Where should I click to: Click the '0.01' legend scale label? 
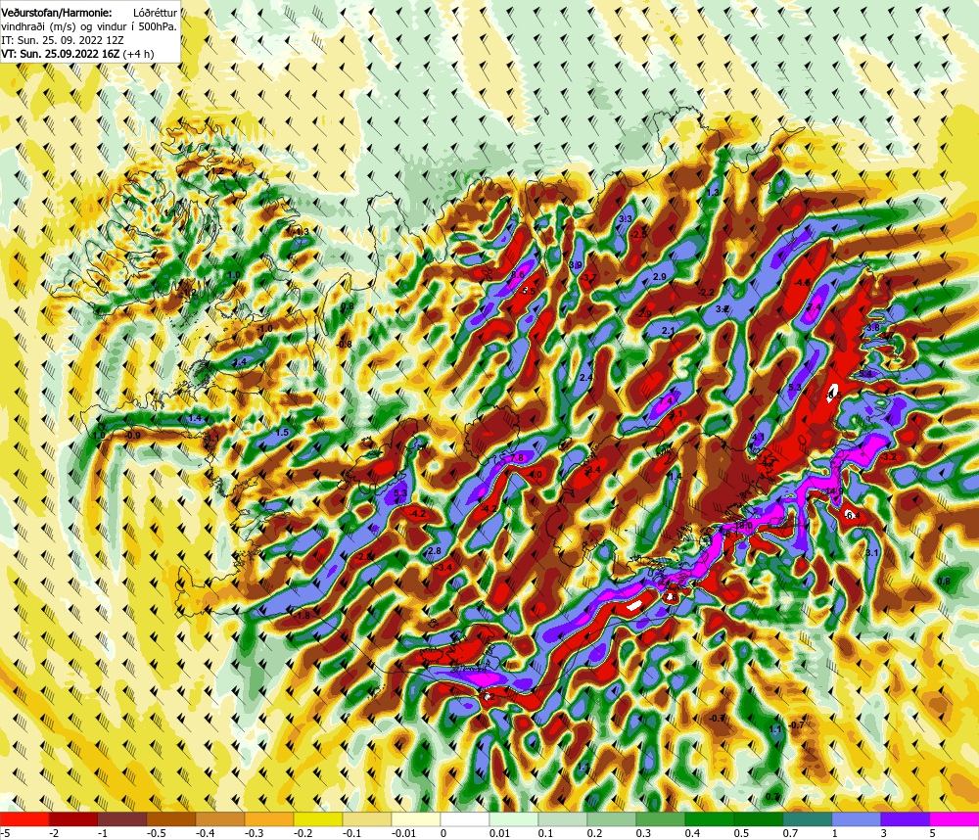499,833
